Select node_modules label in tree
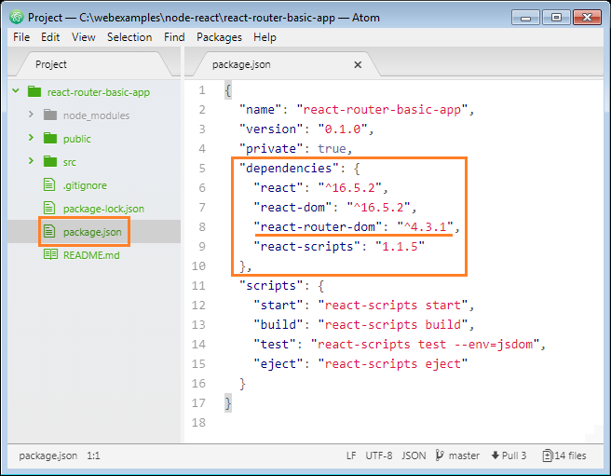 click(96, 116)
